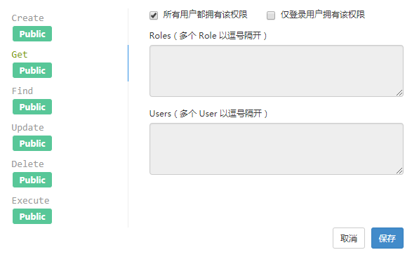Open the Execute permission entry
The width and height of the screenshot is (412, 257).
click(x=30, y=201)
